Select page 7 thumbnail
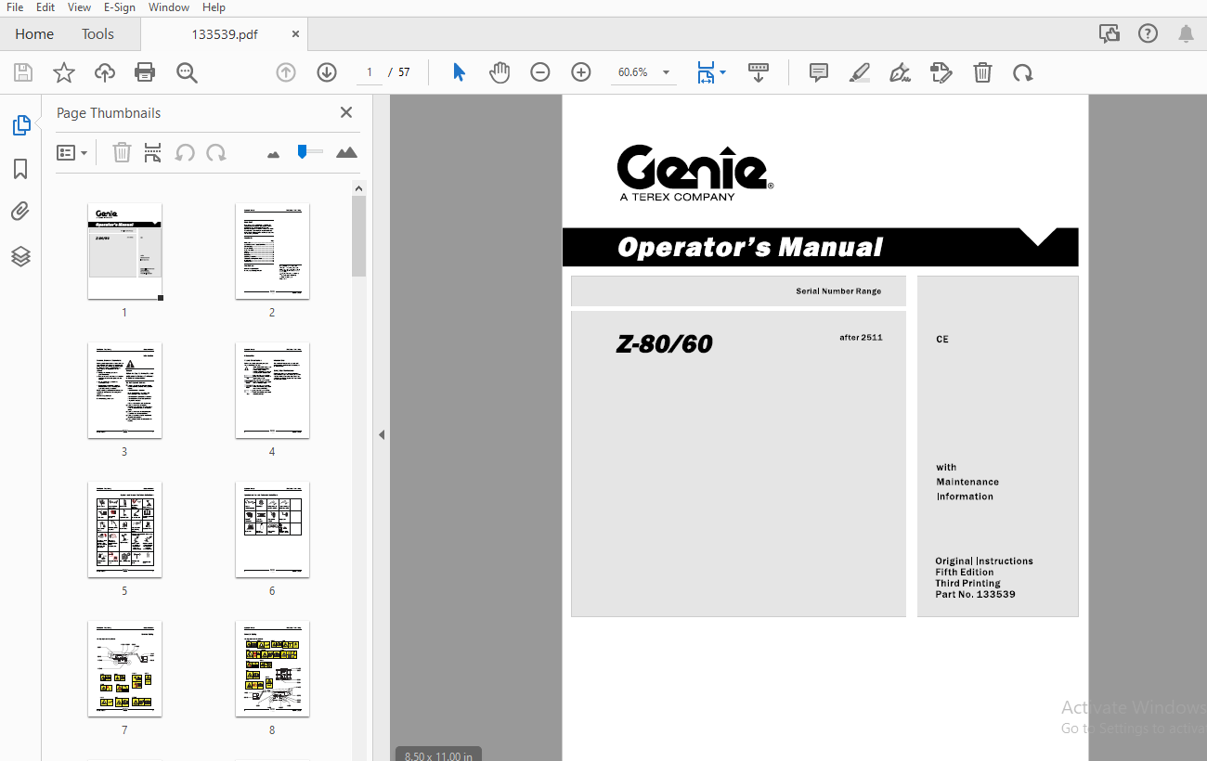1207x761 pixels. (x=125, y=669)
